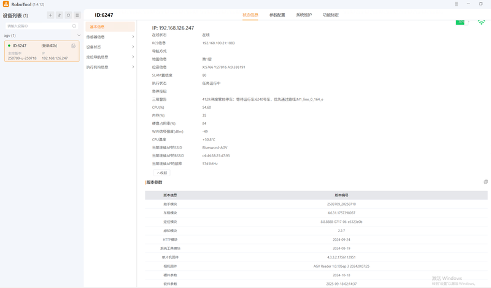
Task: Click the HTTP模块 date 2024-09-24
Action: pos(341,239)
